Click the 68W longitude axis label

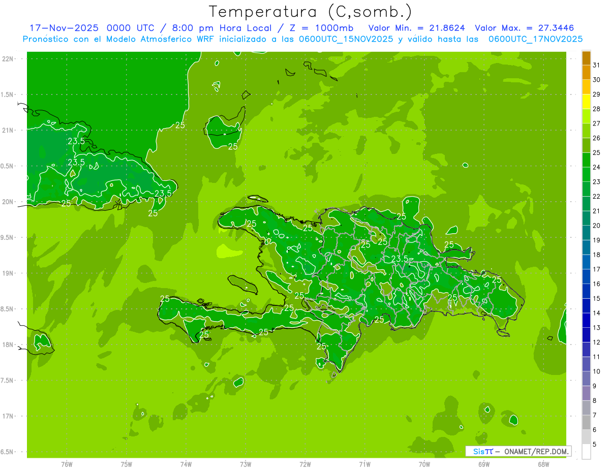tap(543, 464)
